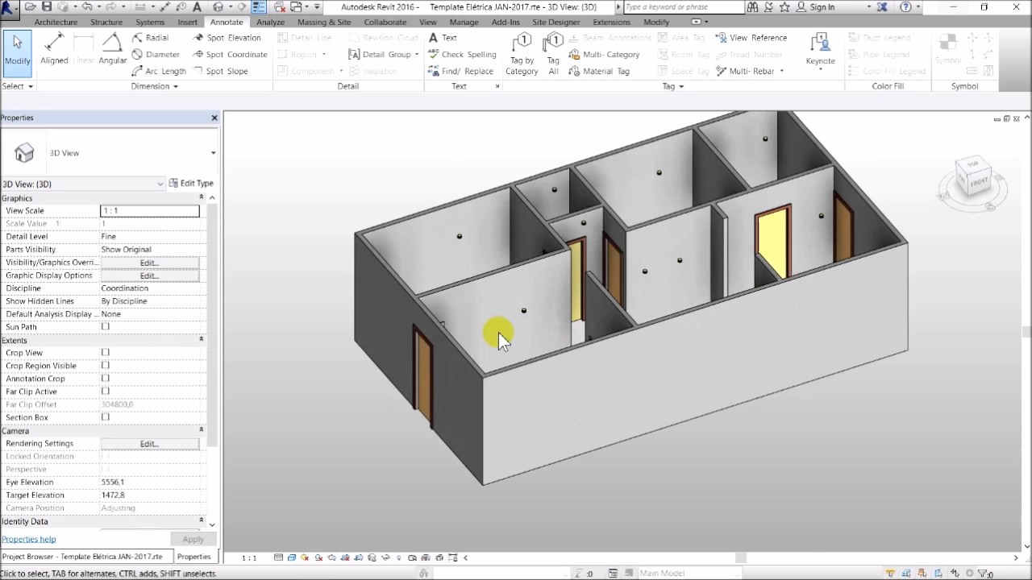This screenshot has width=1032, height=580.
Task: Activate the Spot Elevation tool
Action: tap(227, 38)
